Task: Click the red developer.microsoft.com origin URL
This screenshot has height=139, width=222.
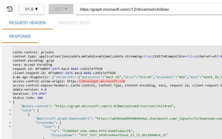Action: tap(101, 81)
